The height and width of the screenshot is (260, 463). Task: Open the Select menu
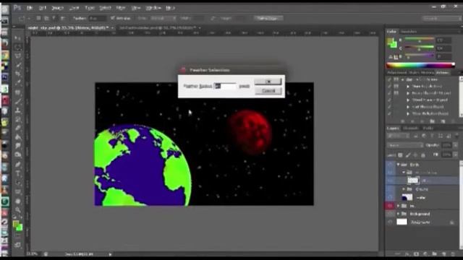pyautogui.click(x=105, y=8)
